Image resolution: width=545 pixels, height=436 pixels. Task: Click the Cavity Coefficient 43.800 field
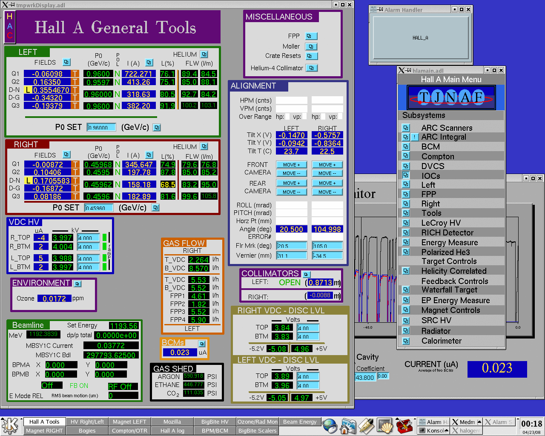(365, 377)
